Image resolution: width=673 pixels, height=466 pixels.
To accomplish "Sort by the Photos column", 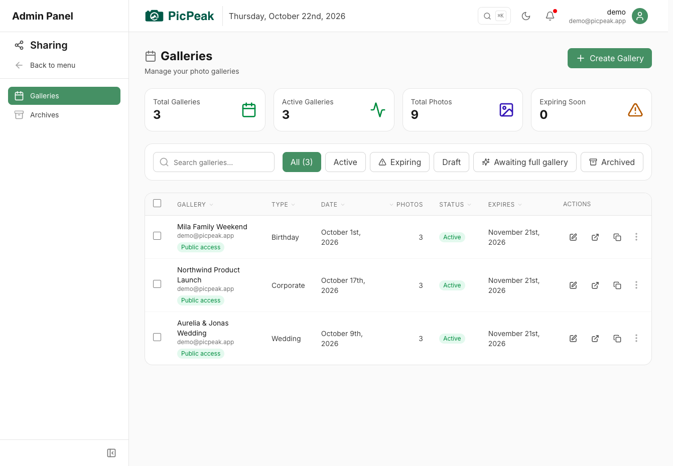I will (x=406, y=205).
